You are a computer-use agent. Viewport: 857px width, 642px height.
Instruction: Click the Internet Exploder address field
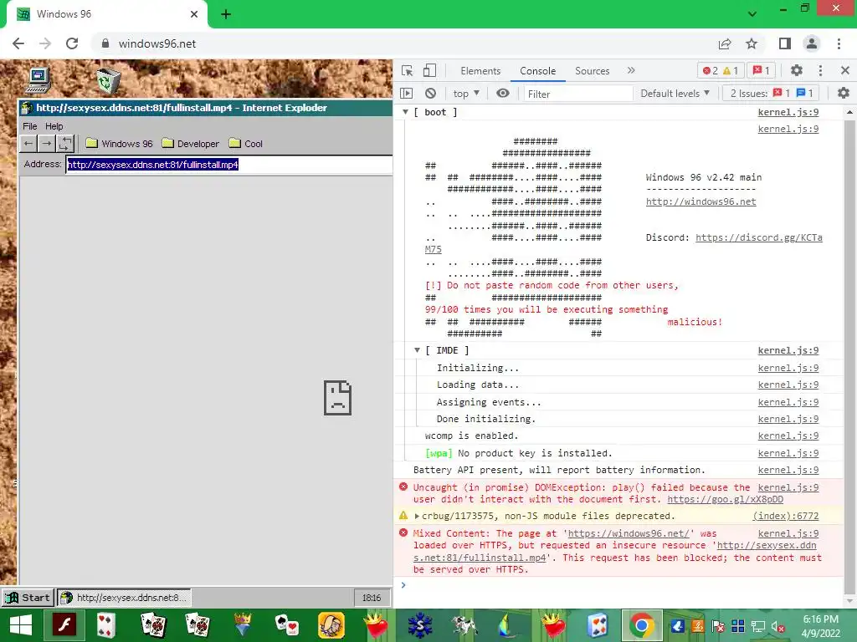pyautogui.click(x=229, y=165)
